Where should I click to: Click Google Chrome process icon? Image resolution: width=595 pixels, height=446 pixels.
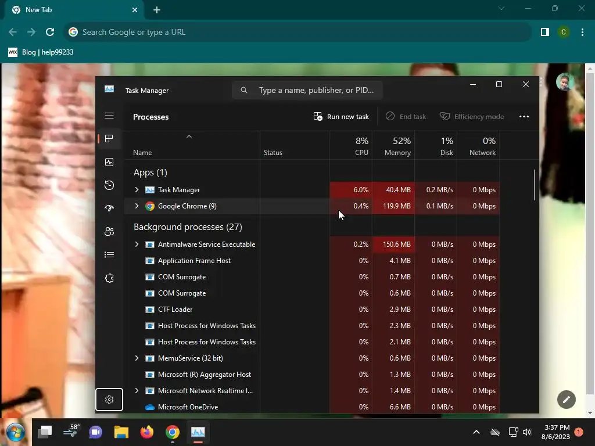point(150,206)
